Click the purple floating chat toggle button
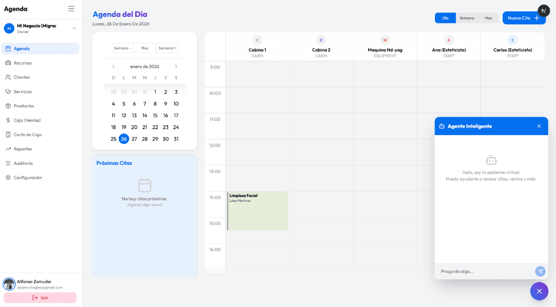The width and height of the screenshot is (556, 307). tap(539, 291)
